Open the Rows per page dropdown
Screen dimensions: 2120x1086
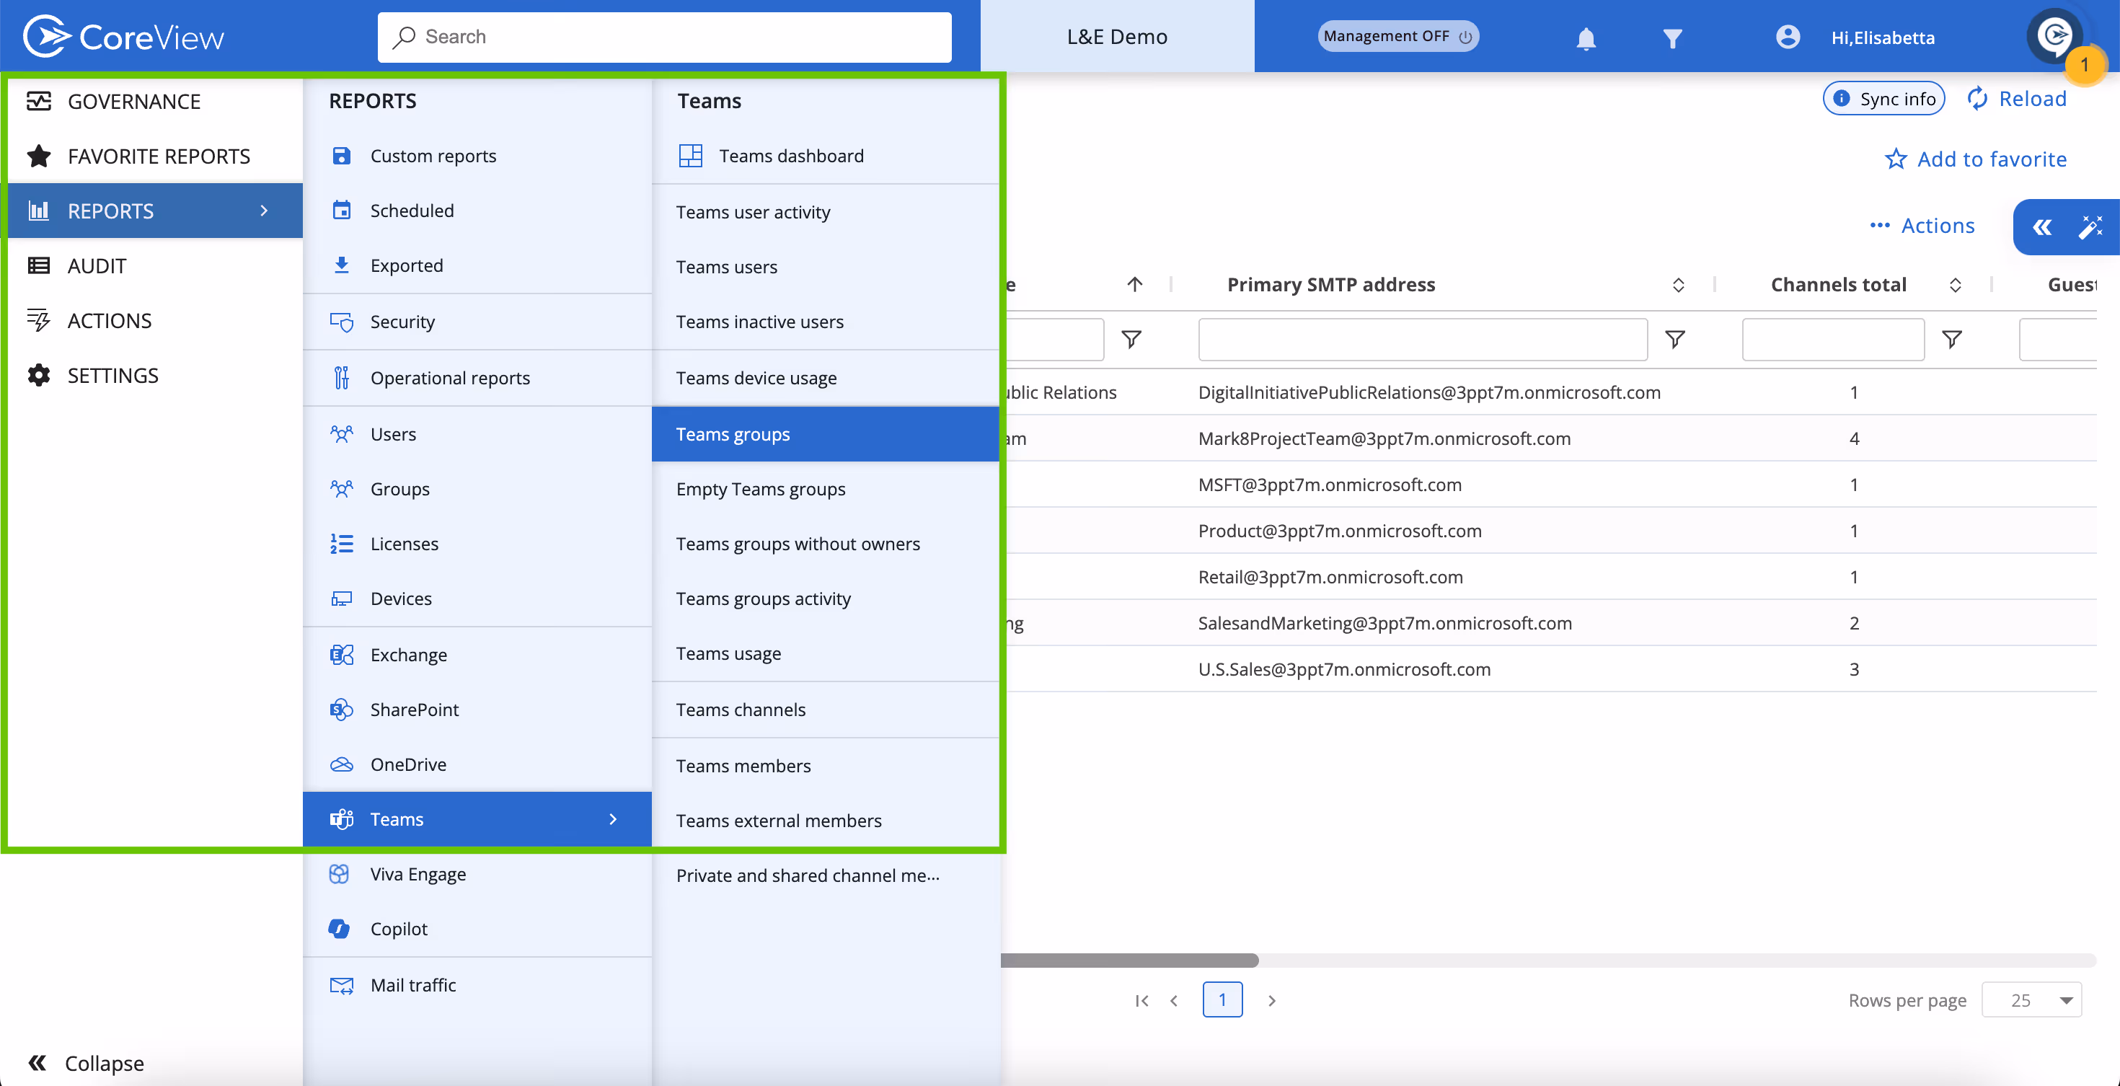[2032, 1000]
